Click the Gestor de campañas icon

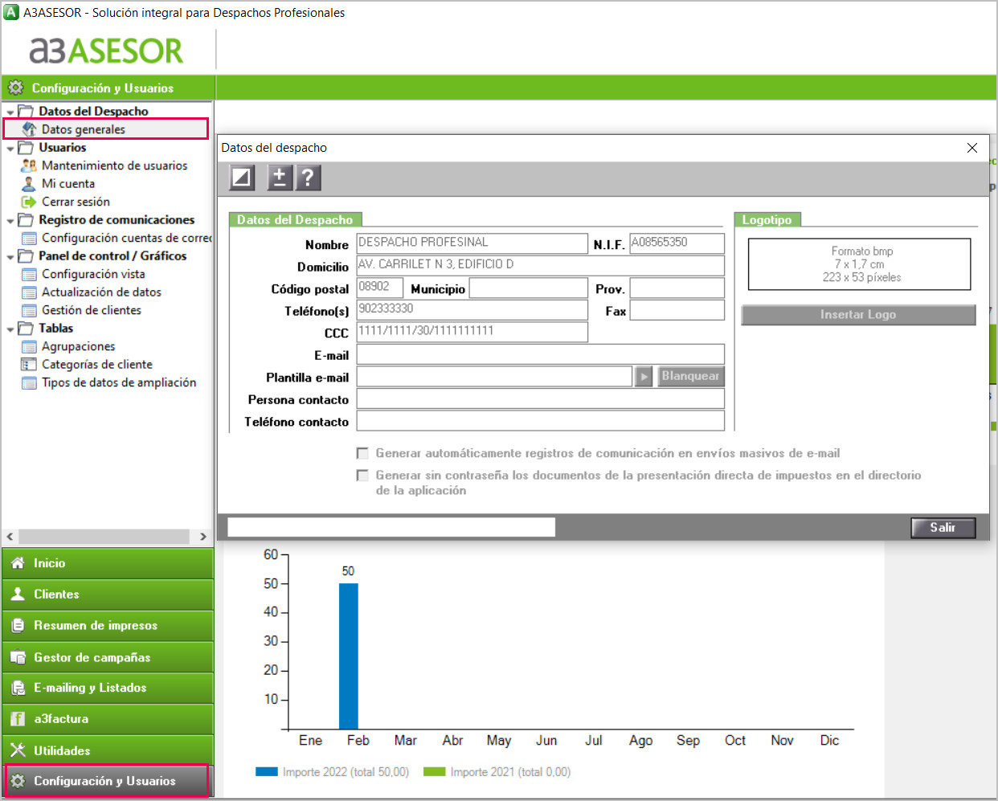pos(18,657)
